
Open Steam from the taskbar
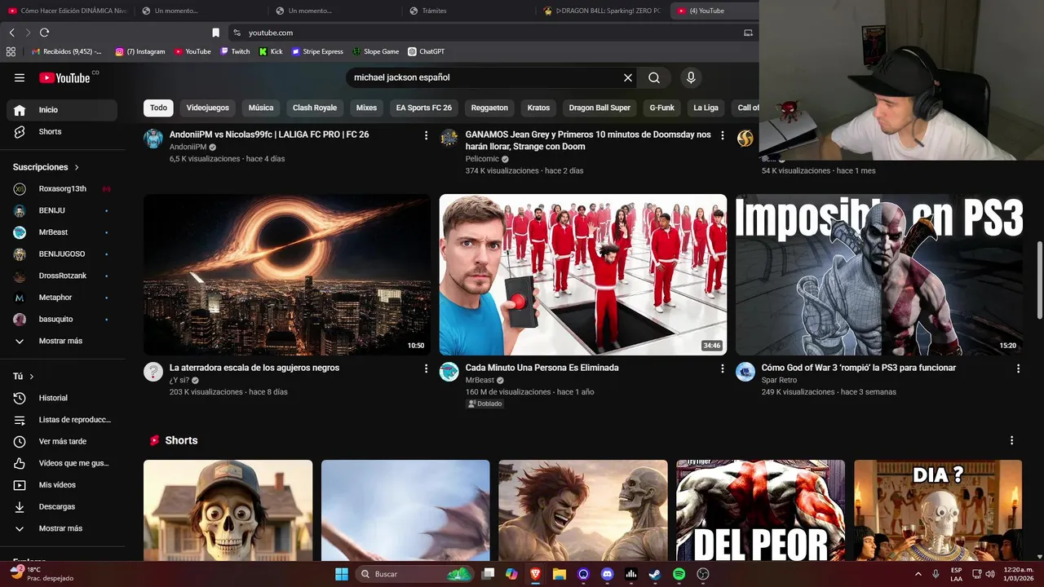click(x=655, y=574)
